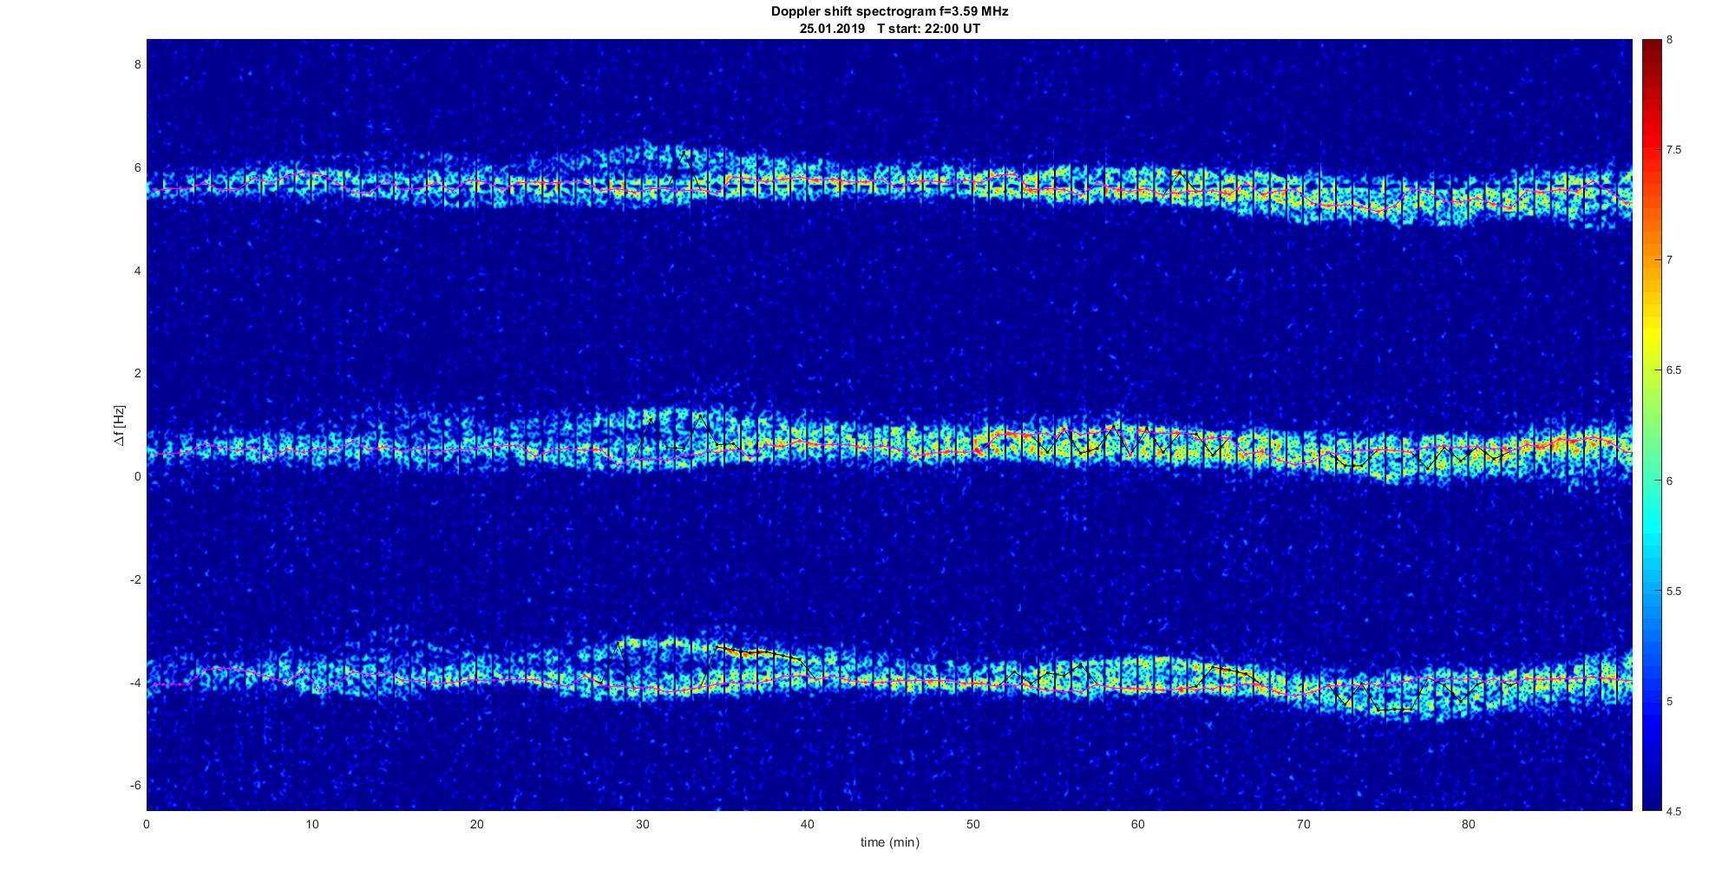Click the colorbar tick label '7'
1735x870 pixels.
pos(1670,260)
